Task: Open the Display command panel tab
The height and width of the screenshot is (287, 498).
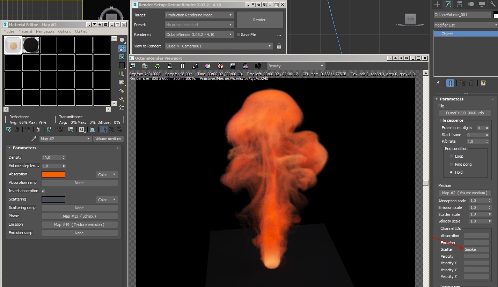Action: (482, 4)
